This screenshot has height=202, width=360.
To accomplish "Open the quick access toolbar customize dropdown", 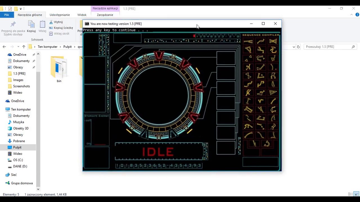I will (21, 9).
